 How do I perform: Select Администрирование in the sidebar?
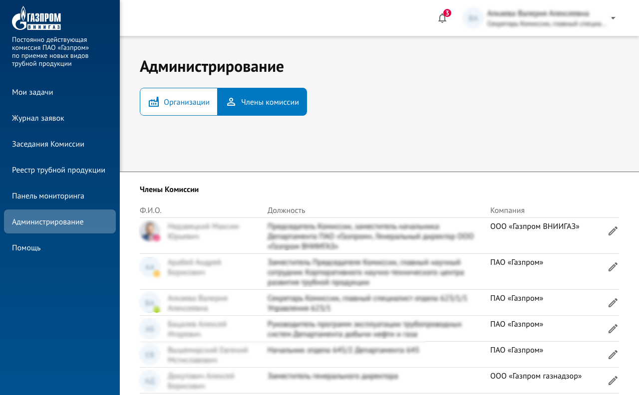pyautogui.click(x=47, y=222)
